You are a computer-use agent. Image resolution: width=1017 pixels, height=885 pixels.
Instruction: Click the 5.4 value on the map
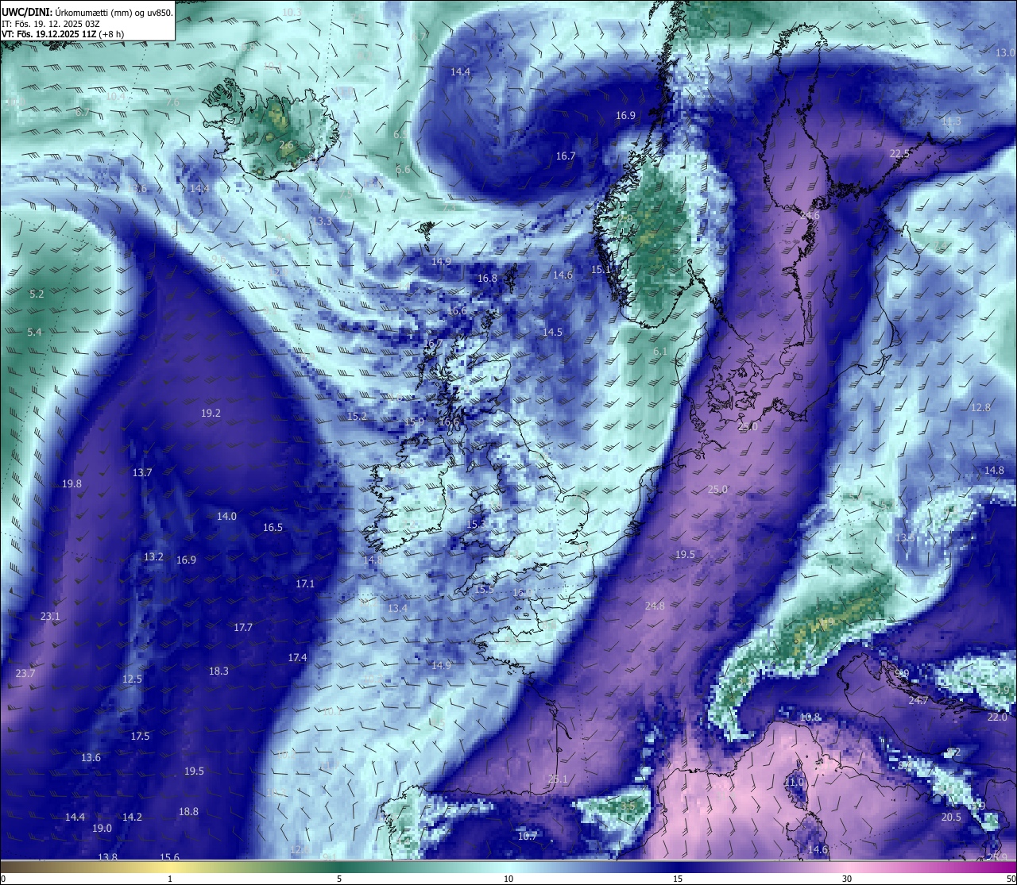pyautogui.click(x=34, y=332)
